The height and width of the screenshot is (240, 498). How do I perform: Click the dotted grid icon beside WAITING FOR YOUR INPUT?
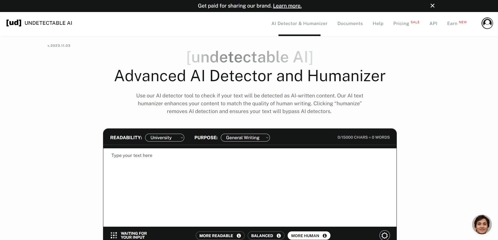(114, 235)
